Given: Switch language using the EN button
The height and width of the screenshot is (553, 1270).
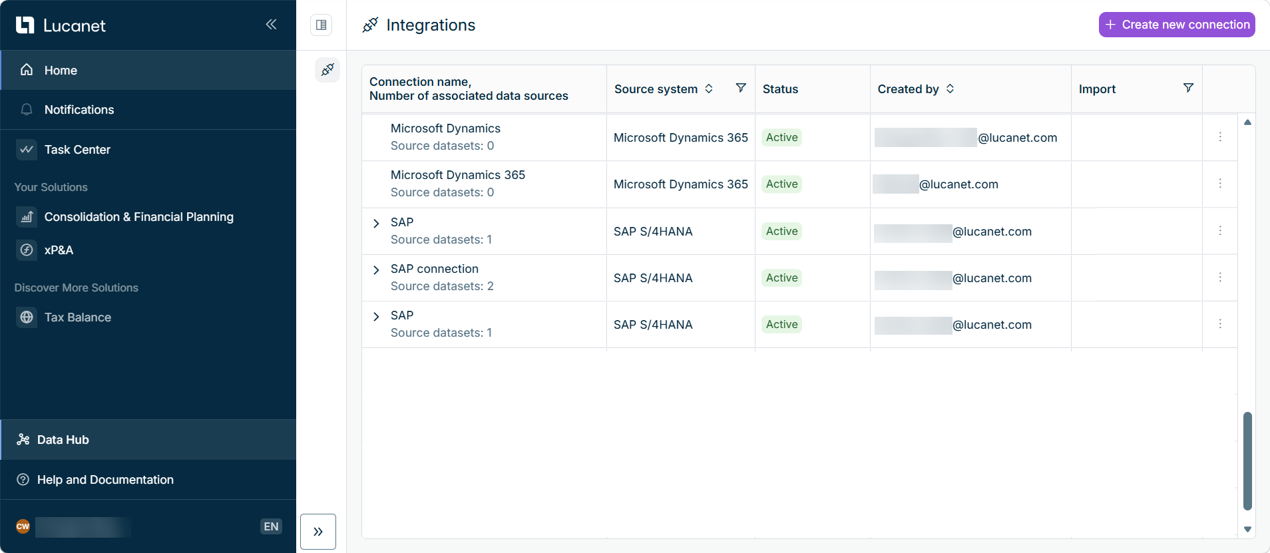Looking at the screenshot, I should tap(271, 526).
